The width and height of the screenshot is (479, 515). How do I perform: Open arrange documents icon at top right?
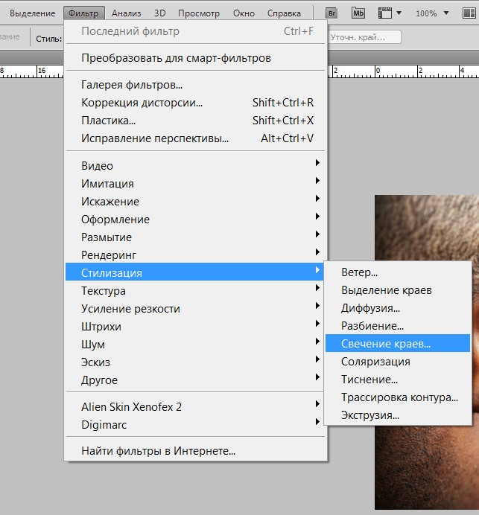tap(469, 13)
